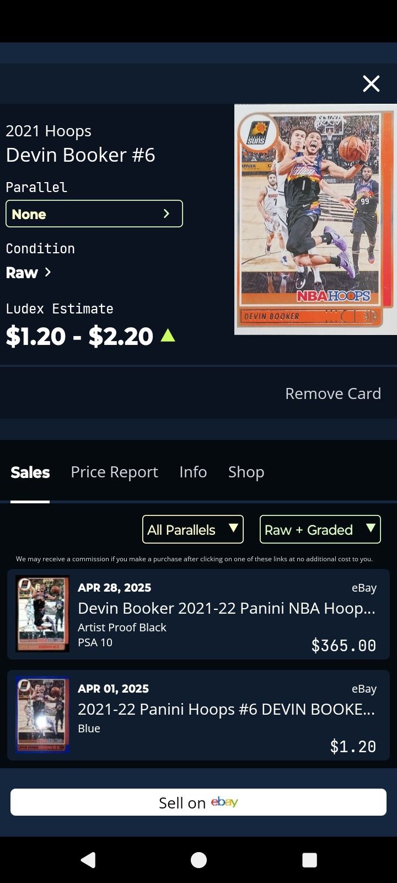Tap the Sell on eBay button

point(198,802)
